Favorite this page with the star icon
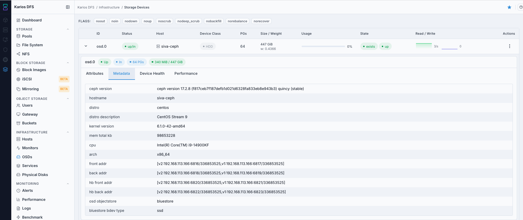523x220 pixels. (x=509, y=7)
